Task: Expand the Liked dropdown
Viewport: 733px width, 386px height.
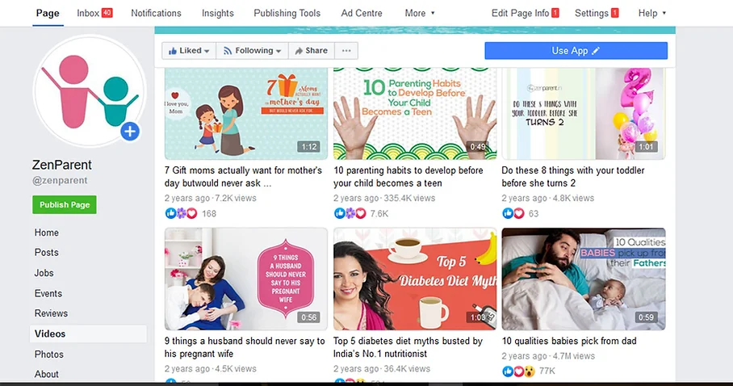Action: click(x=189, y=51)
